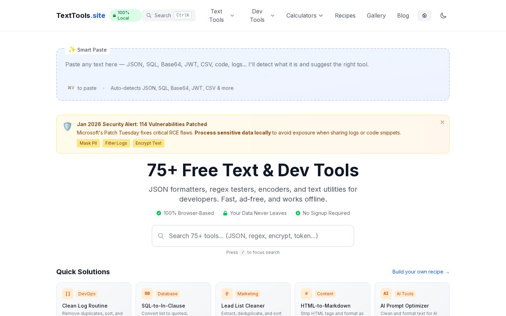
Task: Expand the Dev Tools dropdown menu
Action: (x=262, y=15)
